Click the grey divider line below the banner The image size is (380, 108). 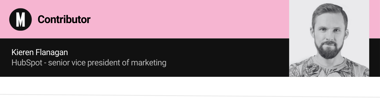(x=190, y=96)
